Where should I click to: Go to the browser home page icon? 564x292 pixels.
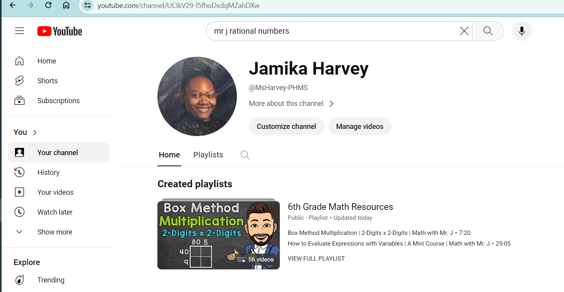(66, 6)
